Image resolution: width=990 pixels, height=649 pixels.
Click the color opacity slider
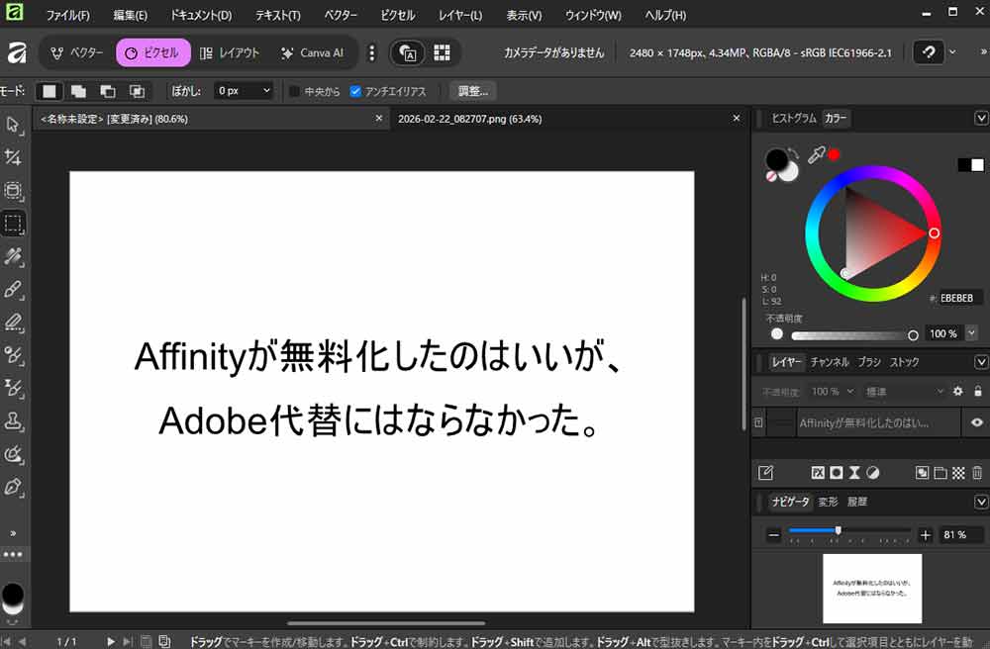coord(851,334)
